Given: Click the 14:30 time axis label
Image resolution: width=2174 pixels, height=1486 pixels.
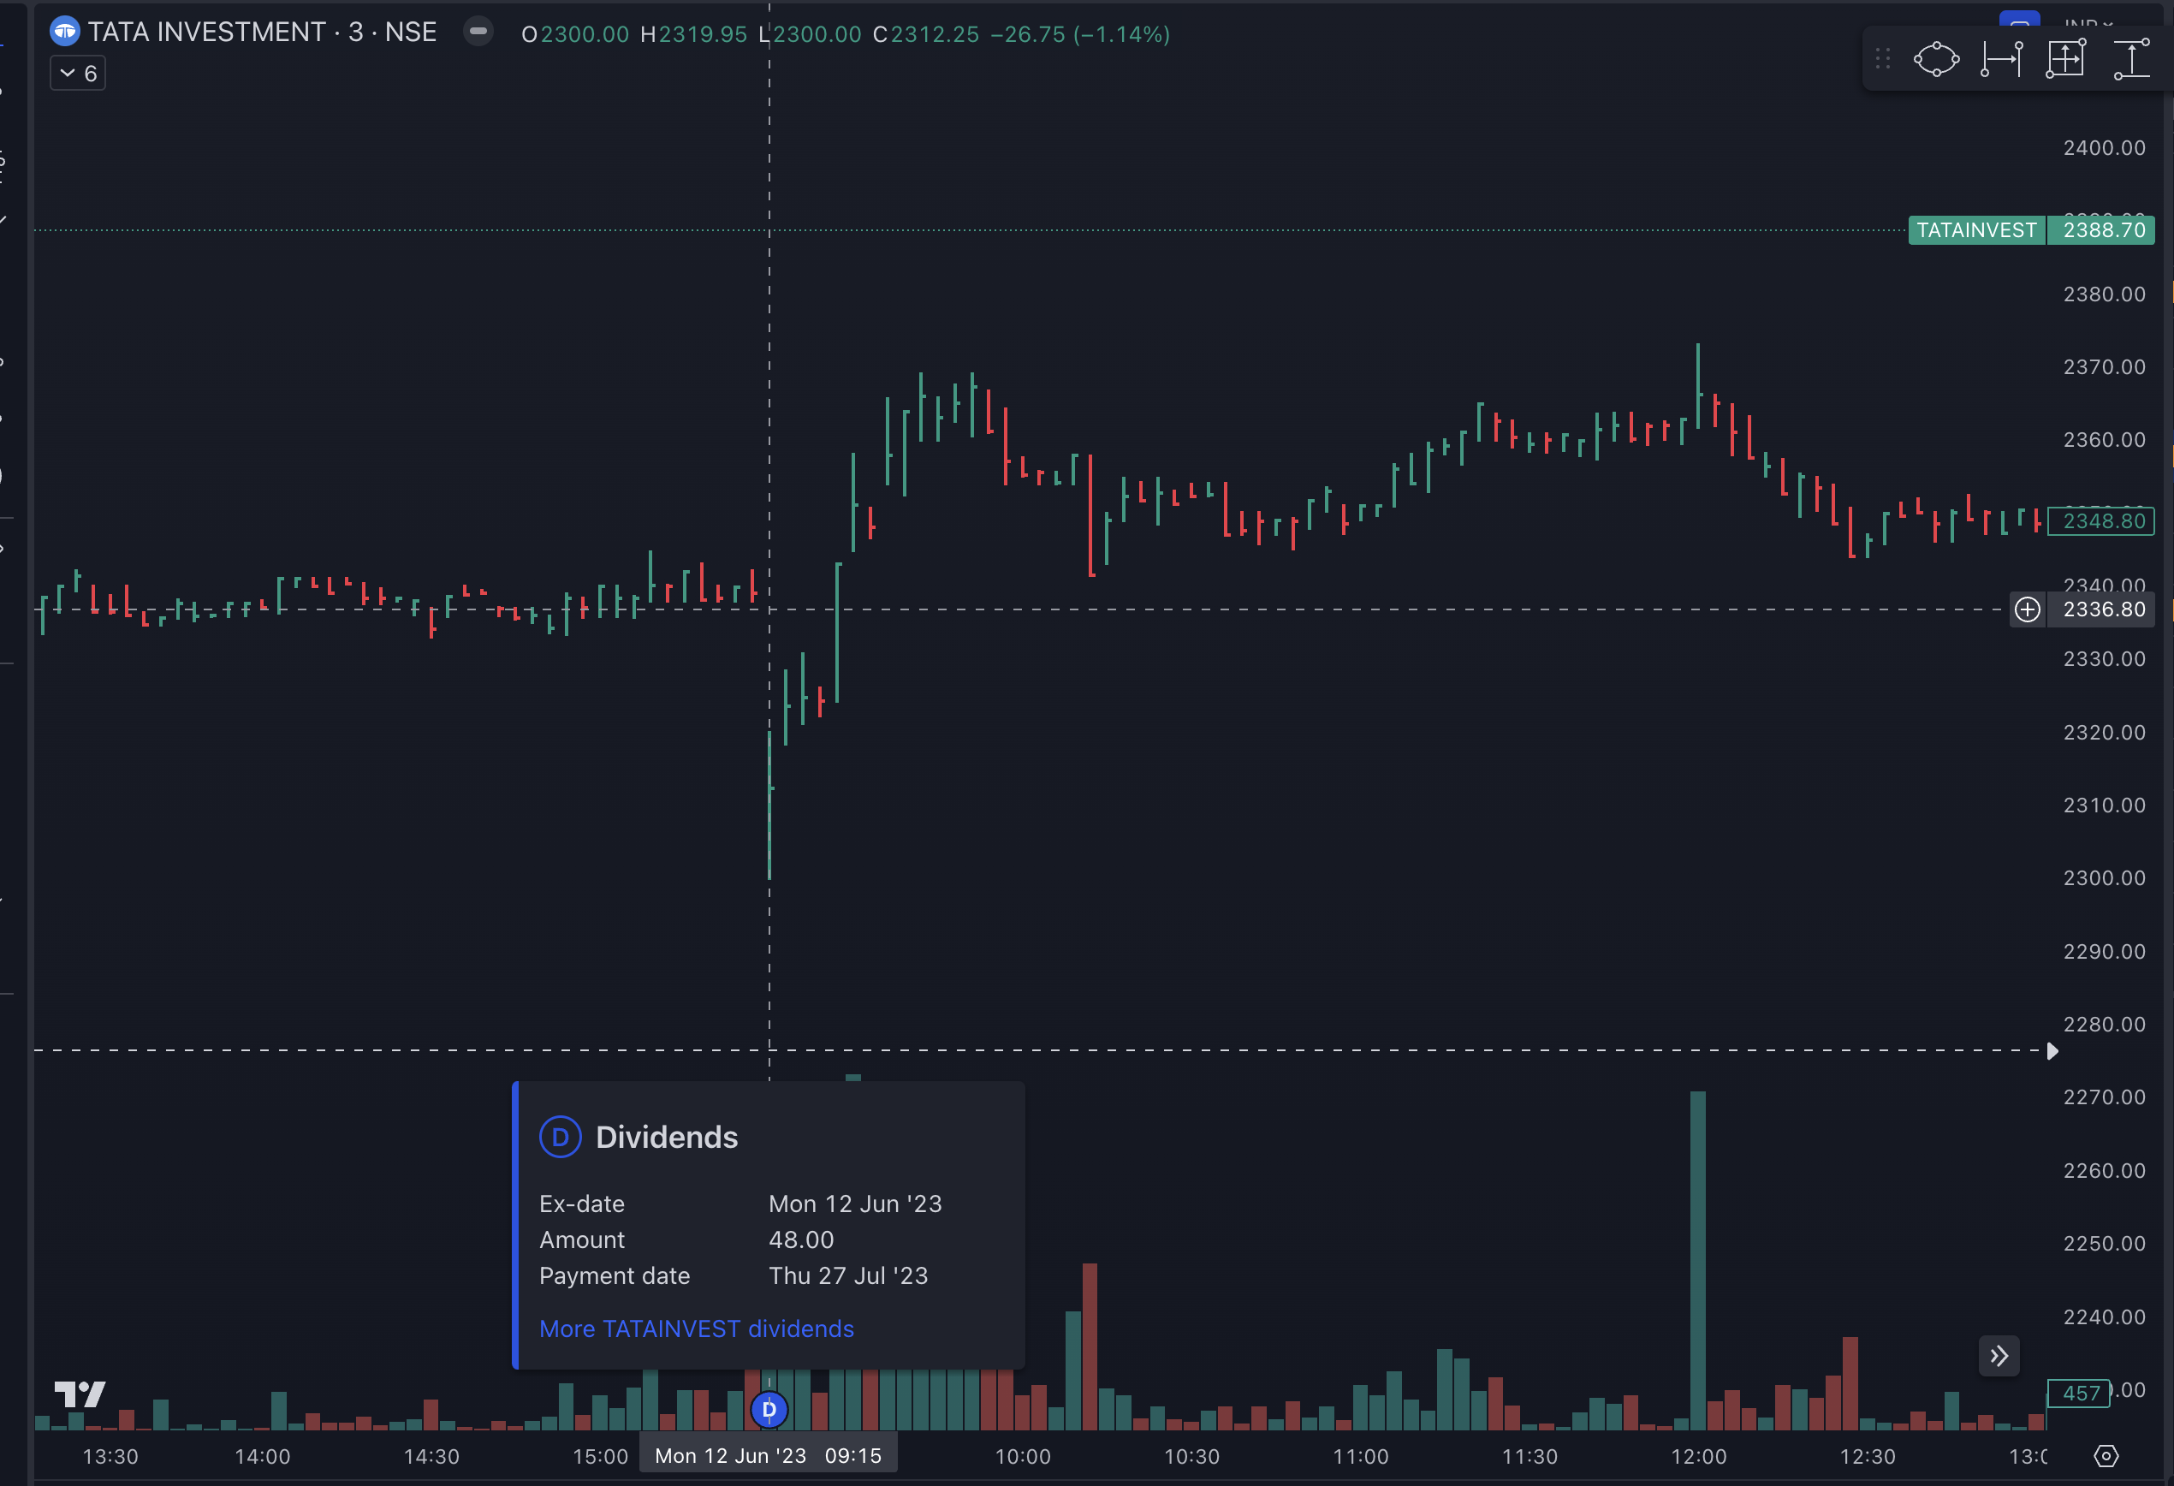Looking at the screenshot, I should [x=431, y=1456].
